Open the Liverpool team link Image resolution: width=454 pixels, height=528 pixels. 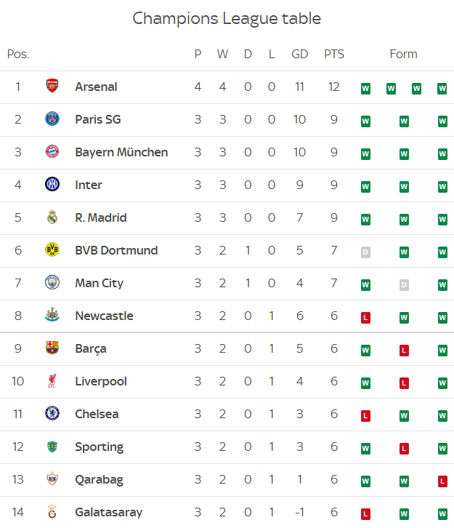click(x=101, y=381)
